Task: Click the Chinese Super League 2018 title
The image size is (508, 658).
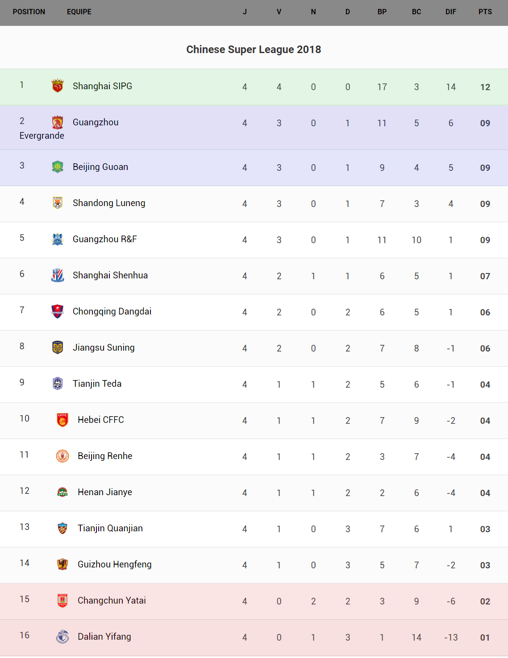Action: (254, 50)
